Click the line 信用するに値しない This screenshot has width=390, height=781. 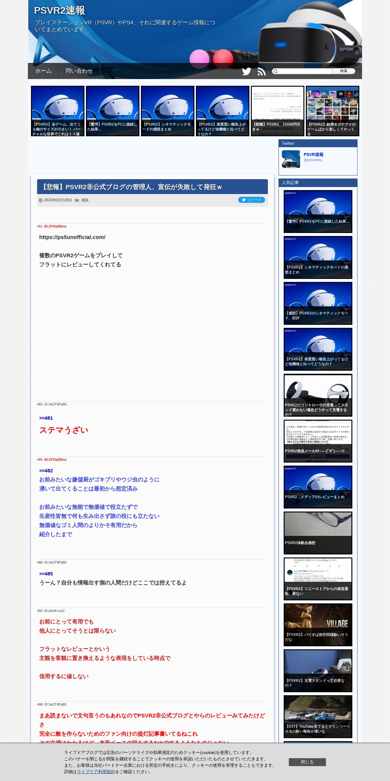[64, 676]
